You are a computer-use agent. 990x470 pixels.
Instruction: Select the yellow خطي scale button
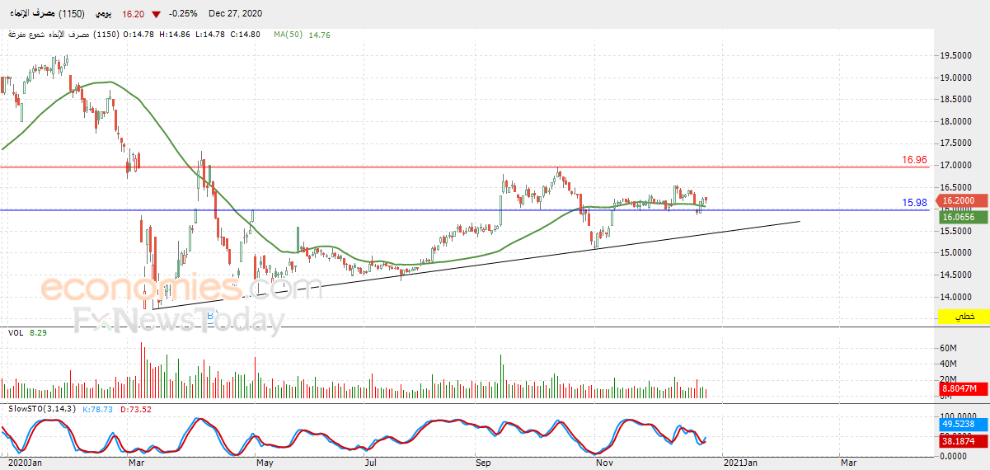click(964, 317)
